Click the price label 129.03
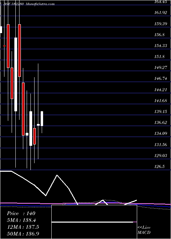 tap(161, 156)
